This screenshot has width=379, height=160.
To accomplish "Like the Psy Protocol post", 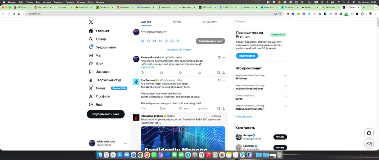I will [180, 108].
